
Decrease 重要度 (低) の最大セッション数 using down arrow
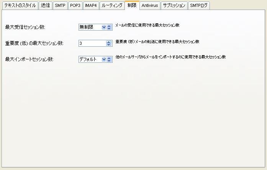[109, 45]
